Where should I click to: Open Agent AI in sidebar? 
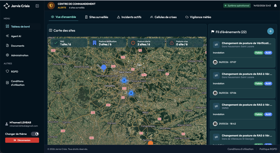(16, 36)
